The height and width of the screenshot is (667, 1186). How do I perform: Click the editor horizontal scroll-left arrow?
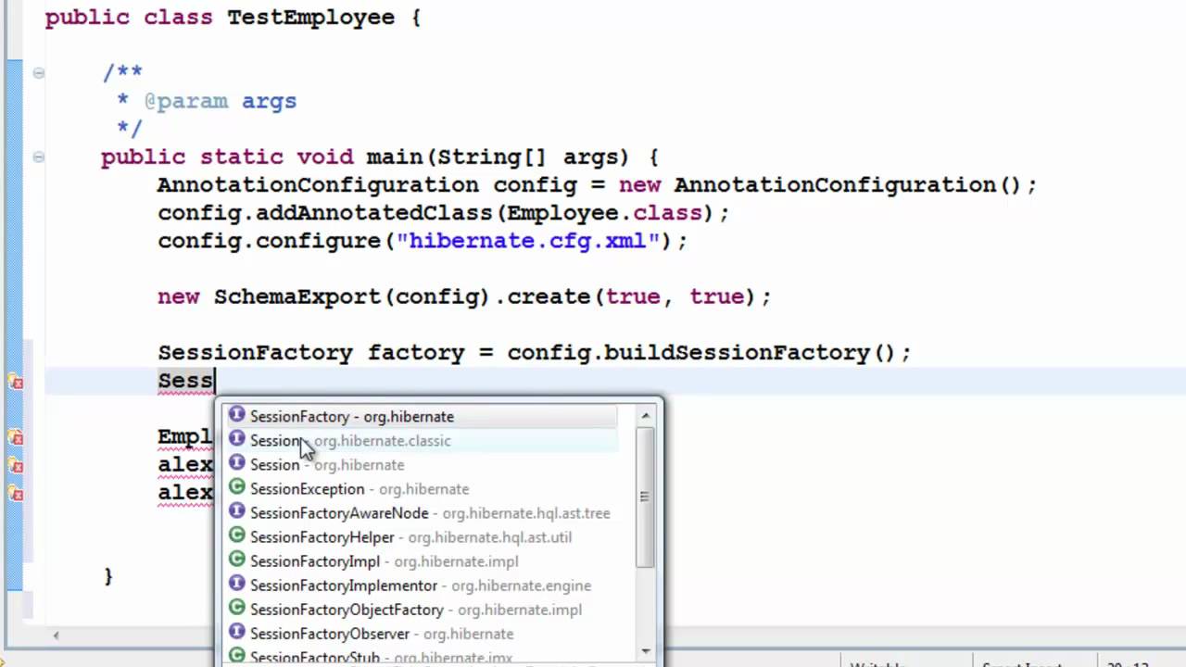pos(56,636)
